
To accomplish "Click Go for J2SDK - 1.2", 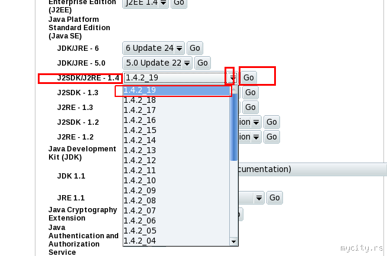I will [272, 122].
